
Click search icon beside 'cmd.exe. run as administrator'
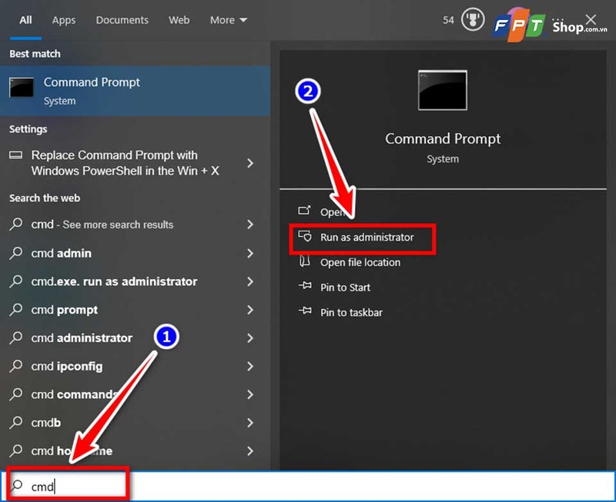15,281
